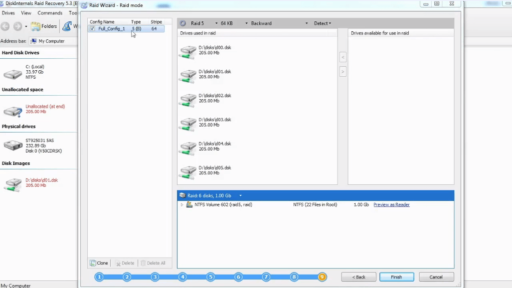Expand the NTFS Volume 602 tree item
The height and width of the screenshot is (288, 512).
click(x=181, y=205)
